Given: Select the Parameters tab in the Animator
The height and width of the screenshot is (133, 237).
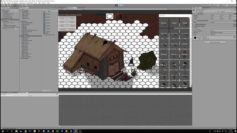Looking at the screenshot, I should tap(9, 94).
